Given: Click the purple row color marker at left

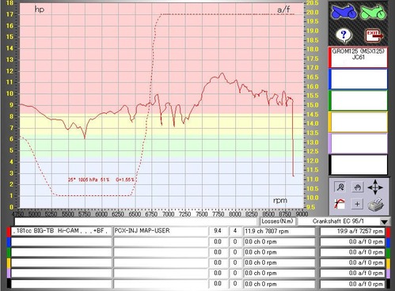Looking at the screenshot, I should pos(9,274).
